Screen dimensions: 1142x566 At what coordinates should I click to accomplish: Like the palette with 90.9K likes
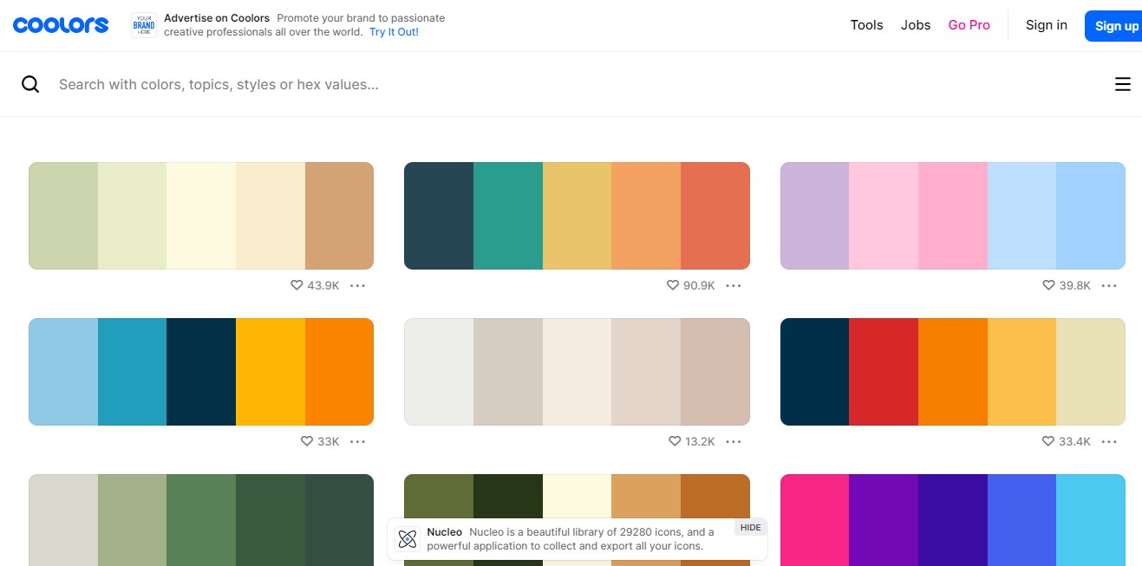pyautogui.click(x=672, y=285)
